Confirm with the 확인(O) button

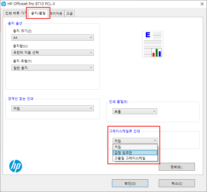tap(130, 183)
